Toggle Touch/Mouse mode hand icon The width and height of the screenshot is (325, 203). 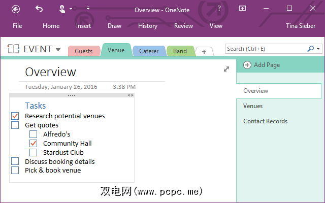point(62,9)
